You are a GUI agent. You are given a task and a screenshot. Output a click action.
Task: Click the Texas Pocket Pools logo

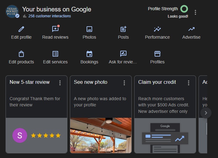click(13, 12)
